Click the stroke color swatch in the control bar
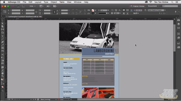Viewport: 181px width, 101px height. [x=93, y=13]
